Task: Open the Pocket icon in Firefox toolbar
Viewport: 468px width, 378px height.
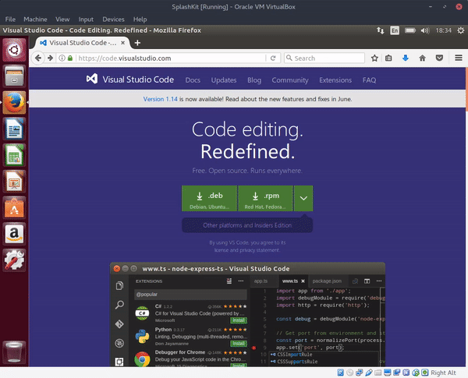Action: click(439, 58)
